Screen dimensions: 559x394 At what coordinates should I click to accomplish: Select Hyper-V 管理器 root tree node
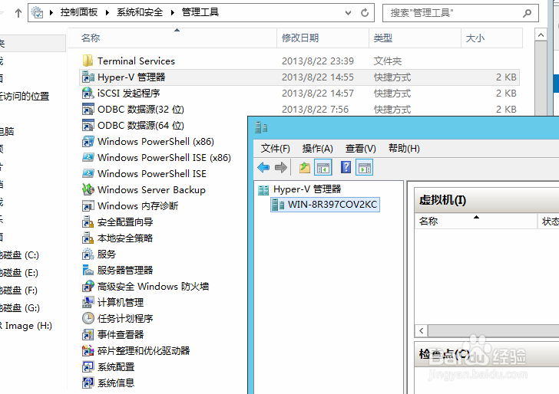click(307, 189)
